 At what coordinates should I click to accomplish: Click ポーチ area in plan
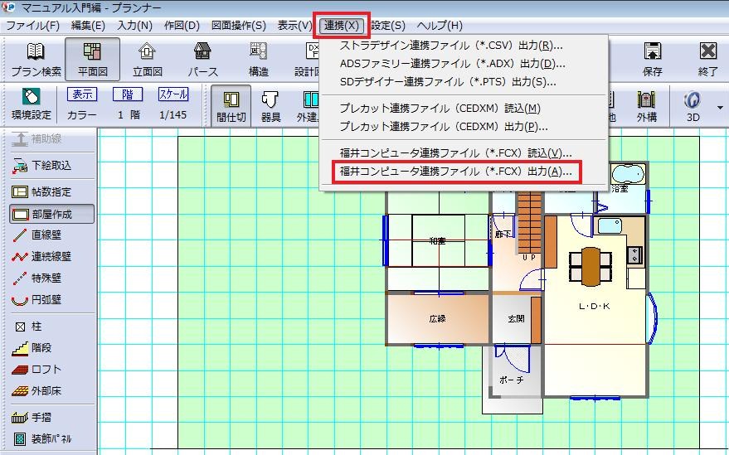pos(512,380)
